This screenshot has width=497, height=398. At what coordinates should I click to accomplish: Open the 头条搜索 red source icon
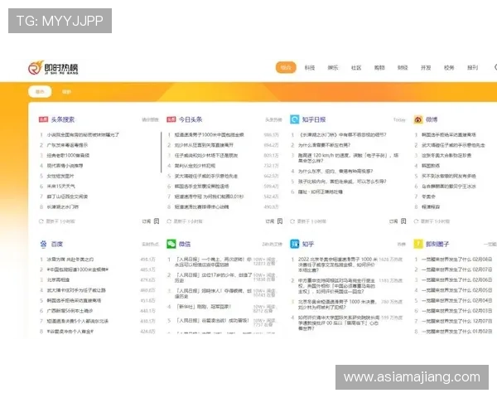coord(43,119)
